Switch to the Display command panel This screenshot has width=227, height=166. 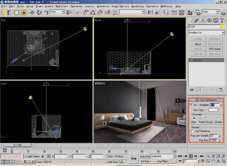pos(216,20)
